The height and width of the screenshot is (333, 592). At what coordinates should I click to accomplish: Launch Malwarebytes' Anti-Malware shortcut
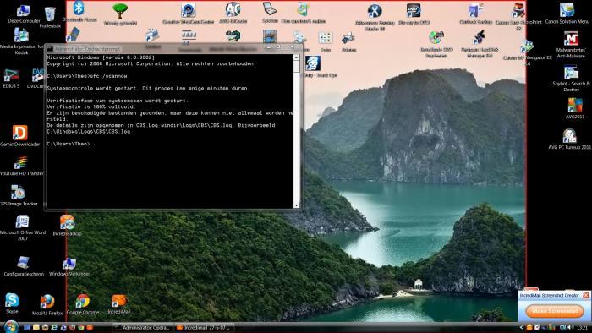(x=571, y=45)
